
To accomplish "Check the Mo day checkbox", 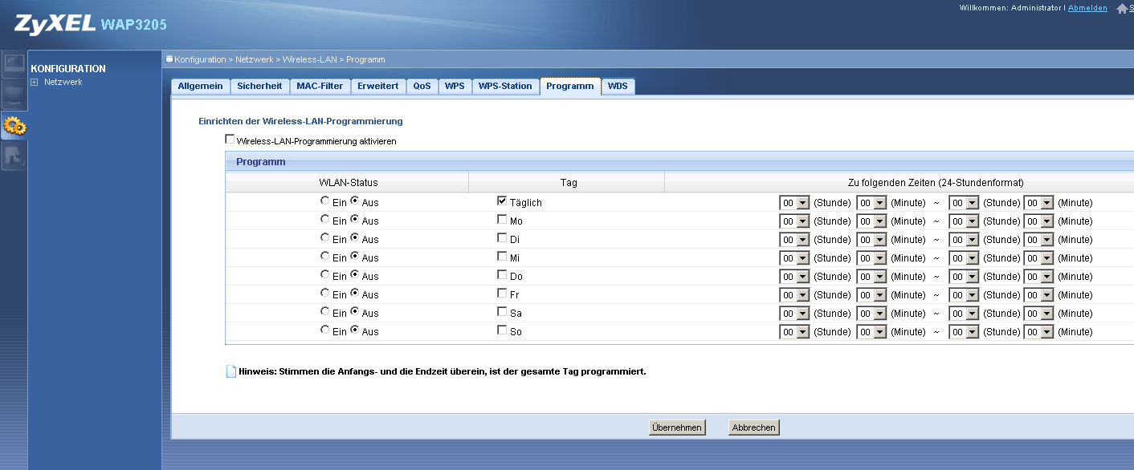I will 502,220.
